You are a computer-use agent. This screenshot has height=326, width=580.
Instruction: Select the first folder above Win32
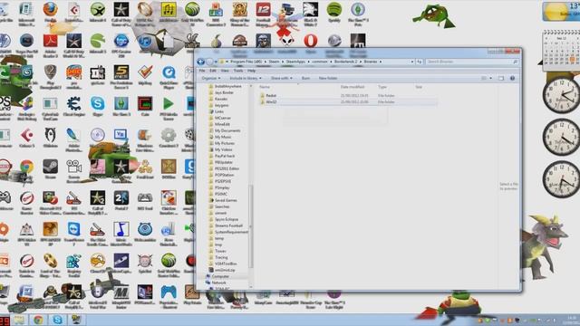point(348,96)
